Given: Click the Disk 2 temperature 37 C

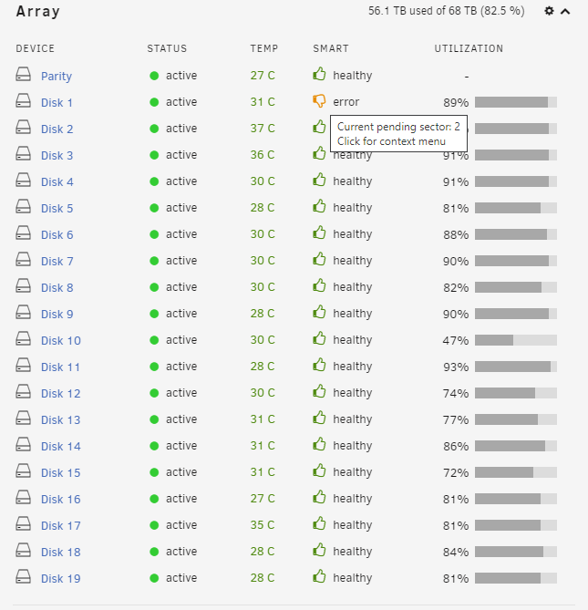Looking at the screenshot, I should (263, 129).
